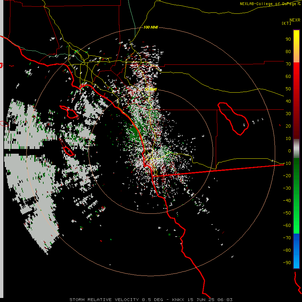This screenshot has width=302, height=302.
Task: Click the -60 value on the velocity scale
Action: (287, 225)
